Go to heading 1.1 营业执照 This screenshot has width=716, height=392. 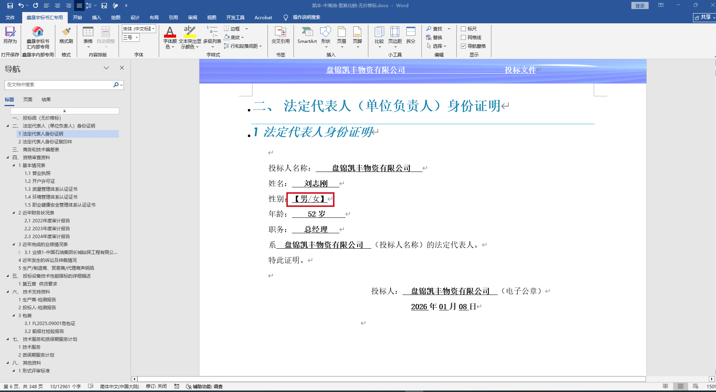click(x=38, y=173)
